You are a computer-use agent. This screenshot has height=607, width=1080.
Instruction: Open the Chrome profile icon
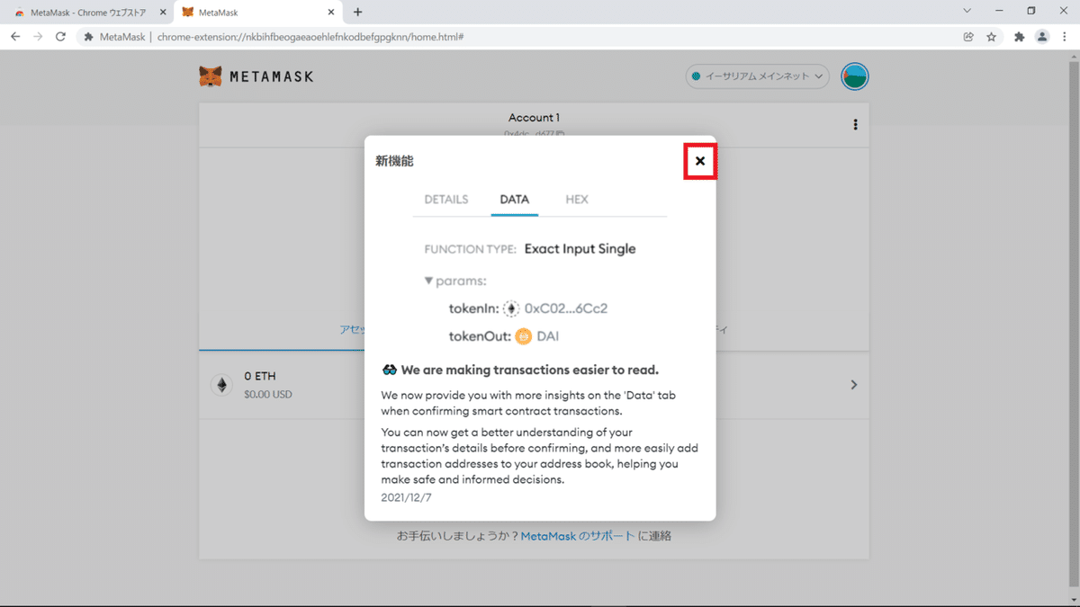pyautogui.click(x=1042, y=37)
